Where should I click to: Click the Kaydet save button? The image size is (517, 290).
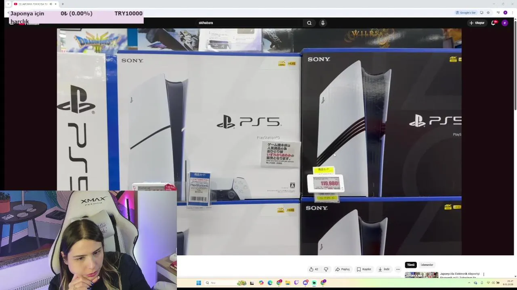[364, 269]
